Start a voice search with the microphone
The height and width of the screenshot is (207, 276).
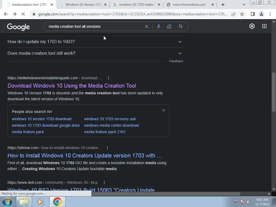pyautogui.click(x=158, y=26)
